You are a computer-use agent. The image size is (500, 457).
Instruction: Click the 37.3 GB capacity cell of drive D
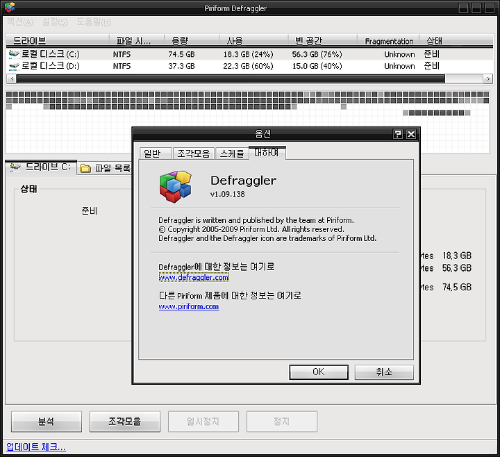(181, 66)
